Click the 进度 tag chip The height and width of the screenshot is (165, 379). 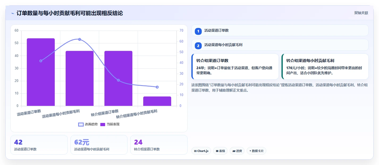click(237, 151)
